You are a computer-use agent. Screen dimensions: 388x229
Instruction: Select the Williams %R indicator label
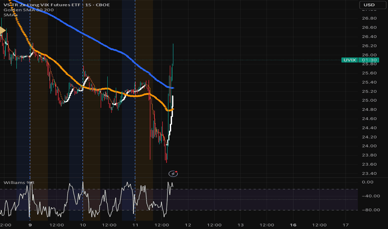[x=19, y=183]
